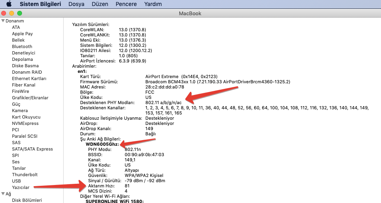This screenshot has height=203, width=381.
Task: Collapse the Donanım section triangle
Action: click(3, 21)
